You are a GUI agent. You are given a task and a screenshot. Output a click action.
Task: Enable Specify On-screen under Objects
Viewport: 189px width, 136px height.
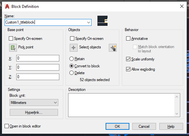72,39
